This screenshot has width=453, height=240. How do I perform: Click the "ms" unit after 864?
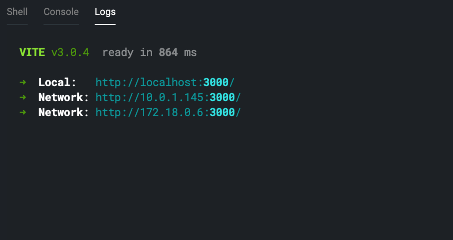pyautogui.click(x=190, y=52)
